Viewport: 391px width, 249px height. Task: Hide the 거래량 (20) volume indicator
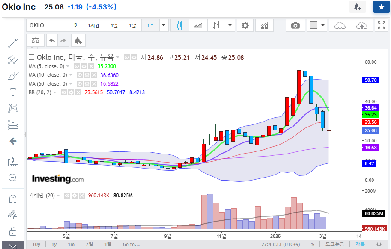pos(67,196)
